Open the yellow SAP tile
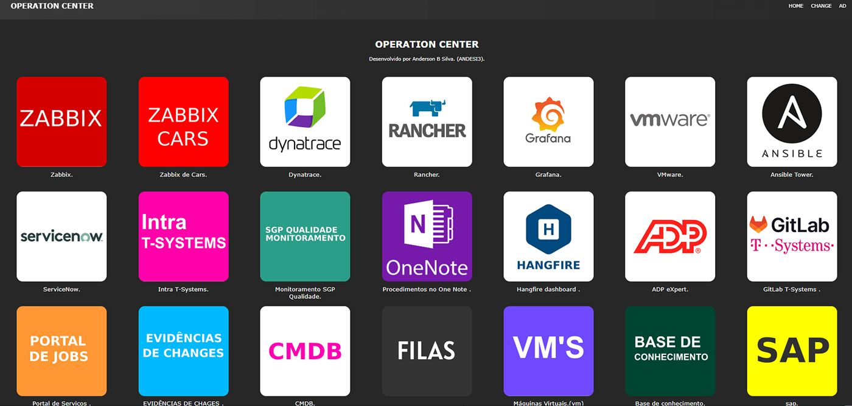 (x=792, y=351)
